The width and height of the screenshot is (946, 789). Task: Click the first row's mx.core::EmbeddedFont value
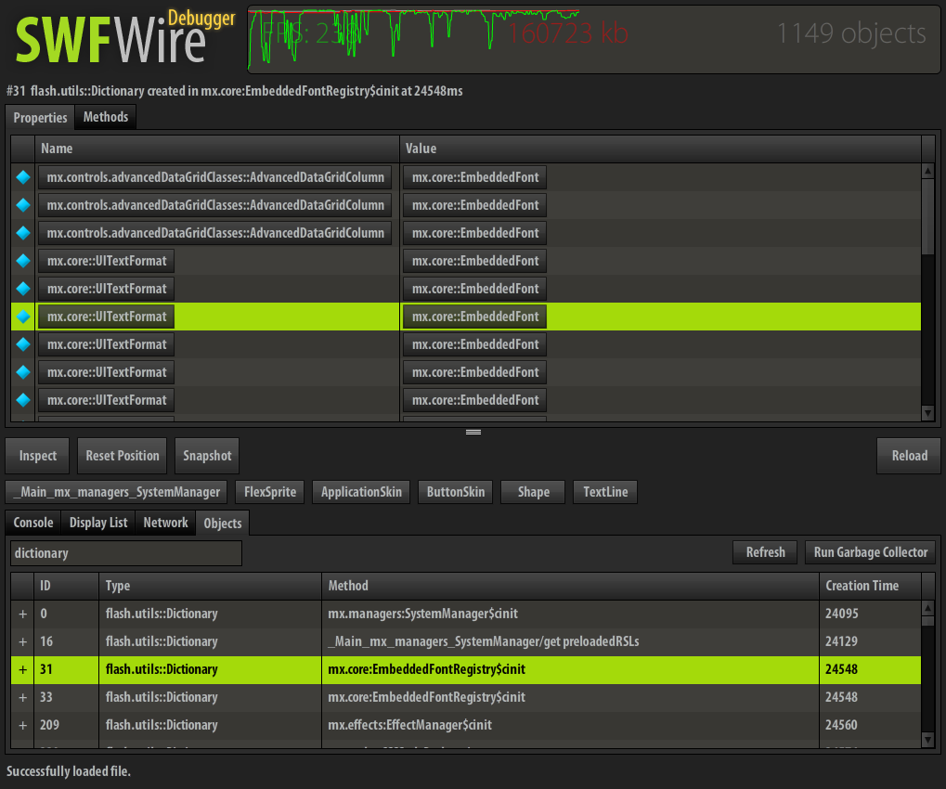474,177
